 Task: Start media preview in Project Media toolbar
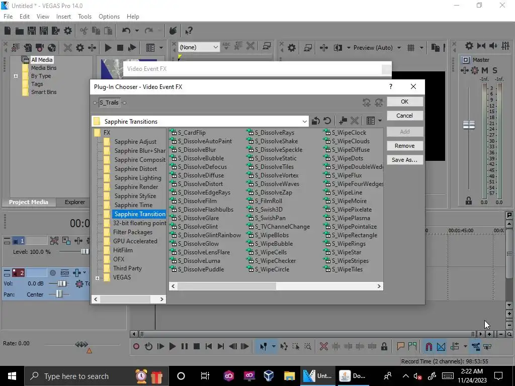108,48
